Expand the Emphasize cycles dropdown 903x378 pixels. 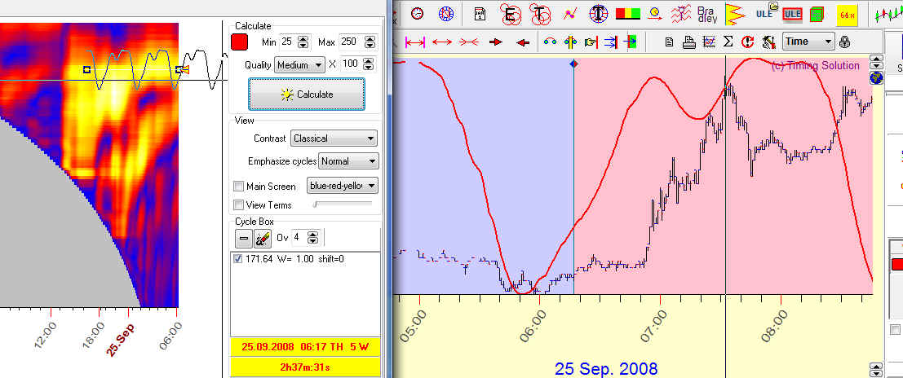click(348, 161)
